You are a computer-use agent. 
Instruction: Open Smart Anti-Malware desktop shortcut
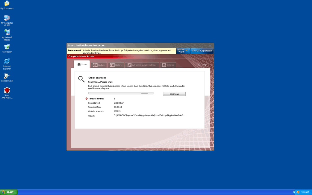7,90
